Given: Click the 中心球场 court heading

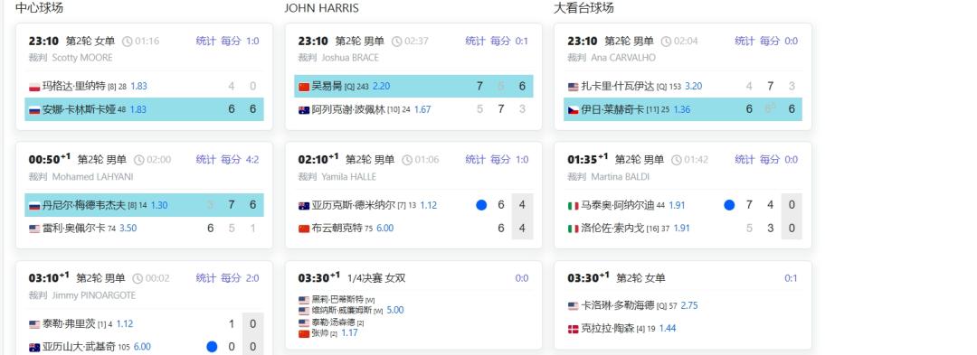Looking at the screenshot, I should (39, 8).
